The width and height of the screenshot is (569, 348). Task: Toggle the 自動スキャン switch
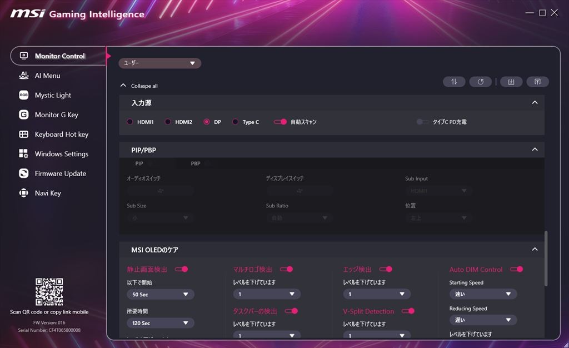pos(280,122)
